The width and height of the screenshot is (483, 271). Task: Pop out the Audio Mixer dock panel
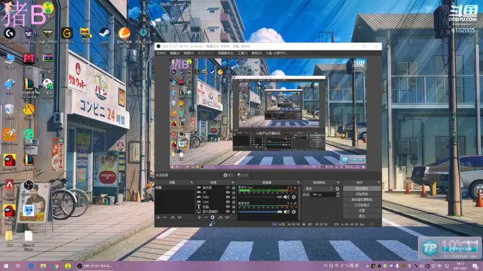[x=298, y=182]
